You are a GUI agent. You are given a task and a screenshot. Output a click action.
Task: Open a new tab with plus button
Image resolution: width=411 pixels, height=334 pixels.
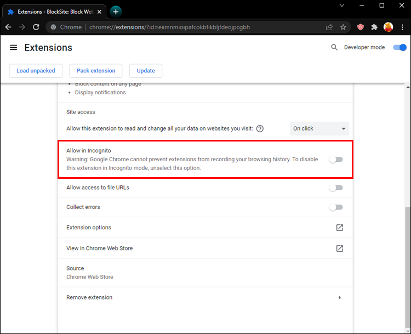[x=116, y=12]
